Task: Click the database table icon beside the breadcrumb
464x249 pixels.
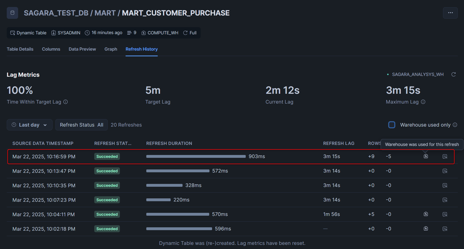Action: (x=12, y=13)
